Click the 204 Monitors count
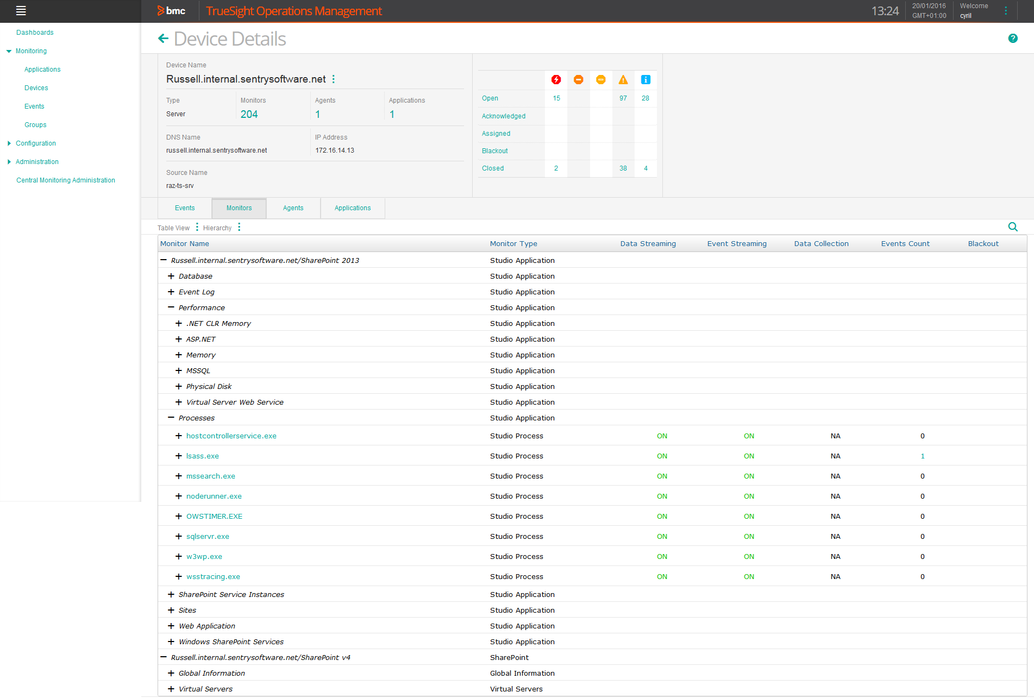Screen dimensions: 1034x698 point(249,114)
